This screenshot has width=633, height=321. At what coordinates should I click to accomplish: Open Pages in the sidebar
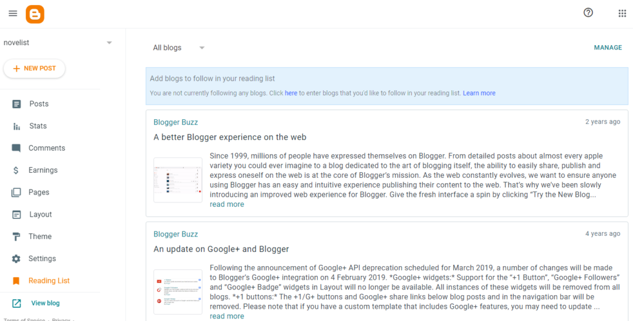(x=39, y=193)
